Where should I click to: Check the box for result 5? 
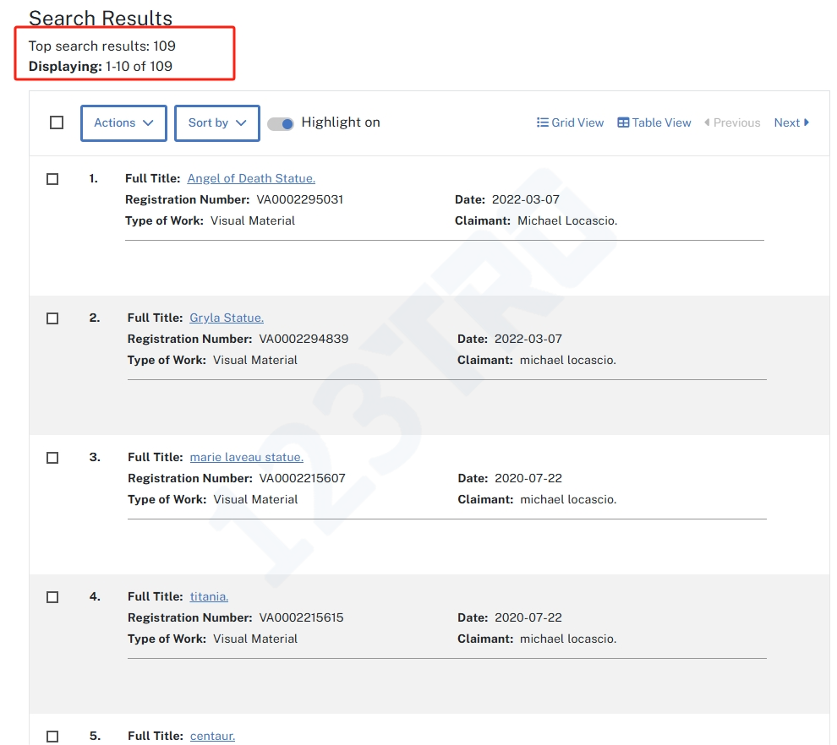(x=52, y=736)
